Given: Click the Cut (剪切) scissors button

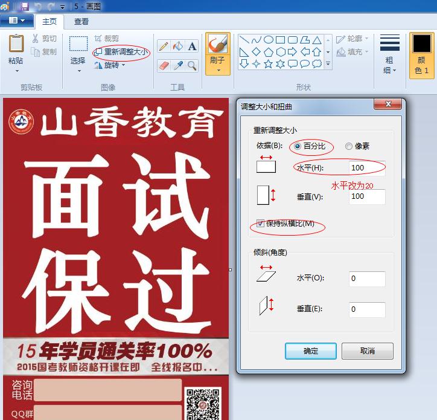Looking at the screenshot, I should pos(44,39).
